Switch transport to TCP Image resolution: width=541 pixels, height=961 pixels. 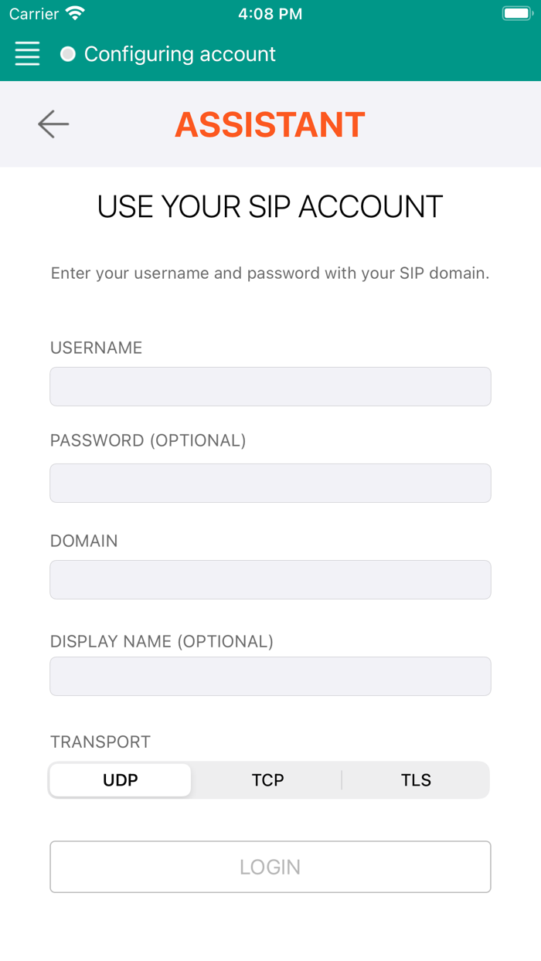pyautogui.click(x=268, y=780)
